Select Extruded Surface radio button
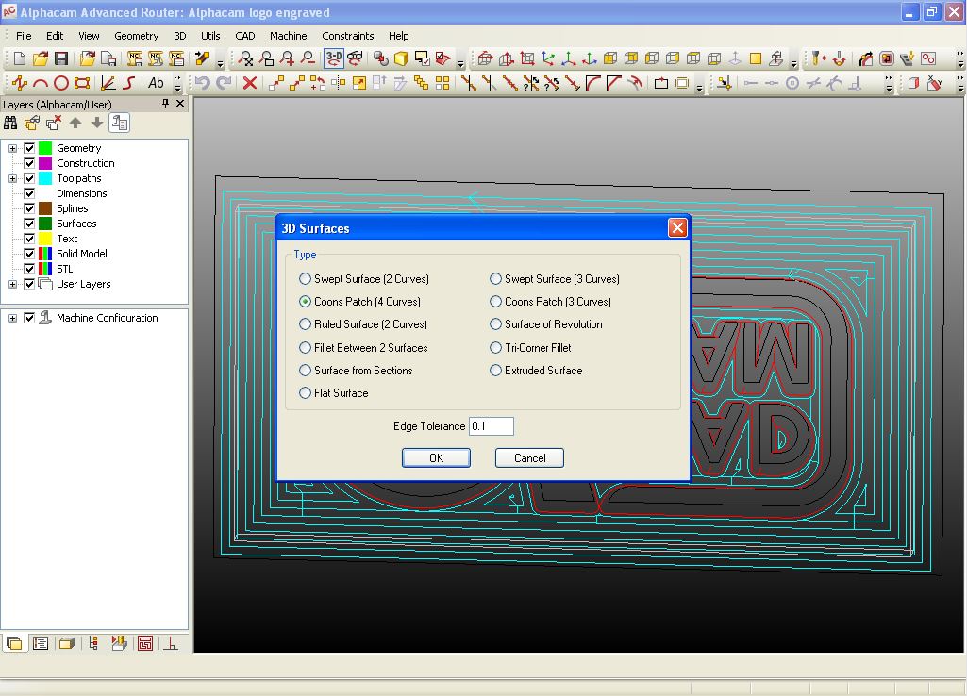The image size is (967, 696). click(495, 371)
